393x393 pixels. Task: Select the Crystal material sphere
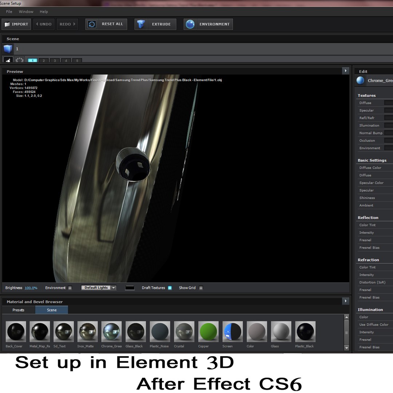coord(184,332)
